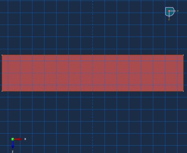187x153 pixels.
Task: Pick the top-right vertex of the red rectangle
Action: (x=183, y=55)
